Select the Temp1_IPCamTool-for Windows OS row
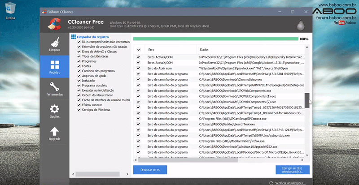This screenshot has height=185, width=359. pos(219,113)
